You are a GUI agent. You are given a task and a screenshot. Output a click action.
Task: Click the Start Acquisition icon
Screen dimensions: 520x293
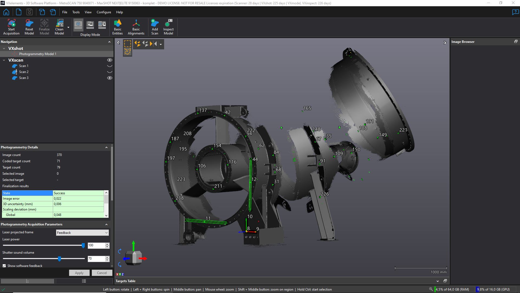pyautogui.click(x=11, y=24)
